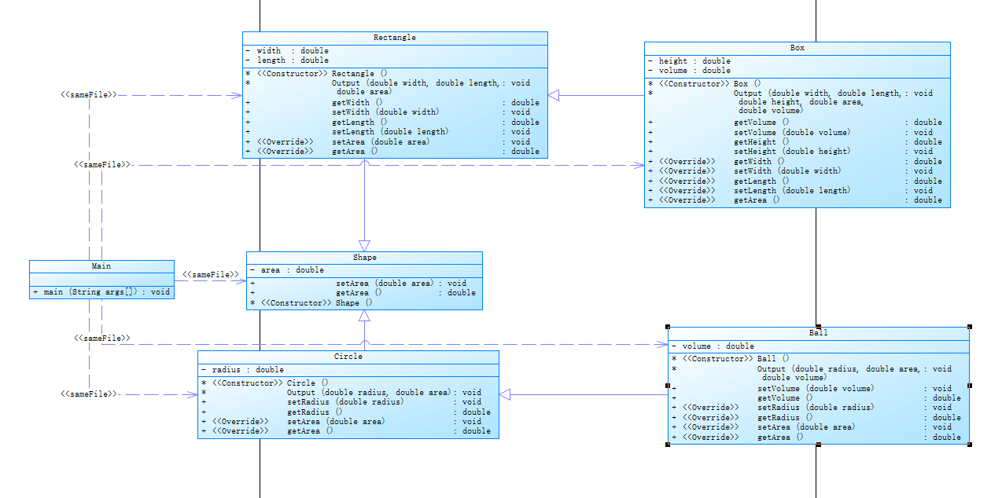
Task: Click the 'area : double' attribute in Shape
Action: coord(286,270)
